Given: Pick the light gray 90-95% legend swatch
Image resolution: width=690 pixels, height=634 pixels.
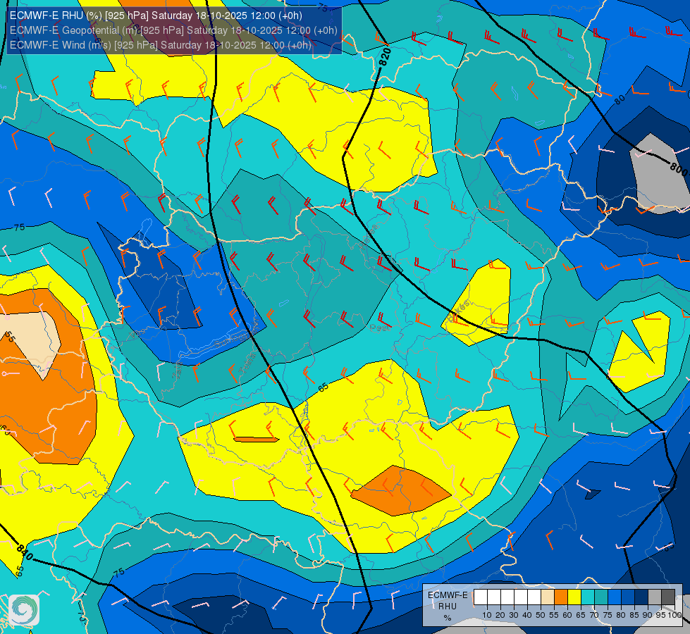Looking at the screenshot, I should pos(655,597).
